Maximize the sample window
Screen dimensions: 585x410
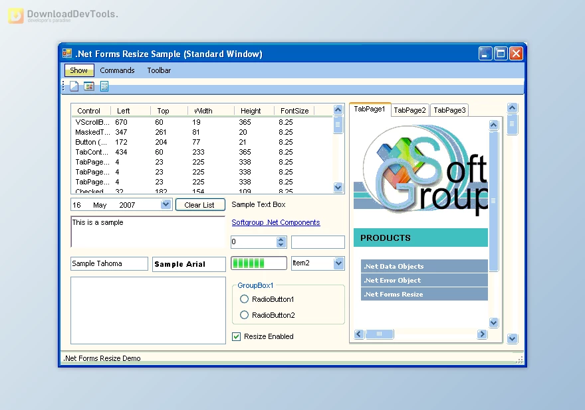coord(501,54)
